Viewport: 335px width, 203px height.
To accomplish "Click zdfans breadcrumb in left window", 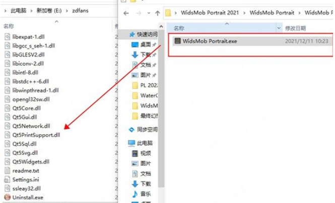I will coord(80,11).
